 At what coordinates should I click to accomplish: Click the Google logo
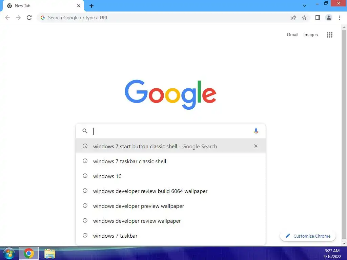170,94
